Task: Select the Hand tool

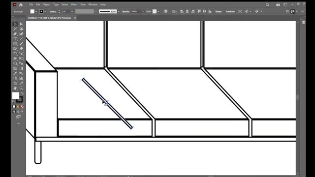Action: [x=15, y=88]
